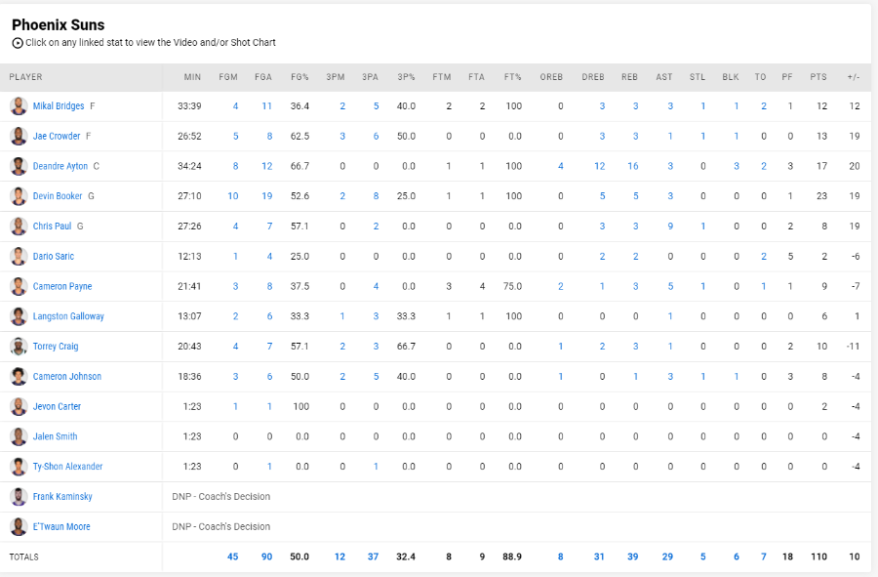
Task: View Deandre Ayton's 3 blocks
Action: [x=737, y=166]
